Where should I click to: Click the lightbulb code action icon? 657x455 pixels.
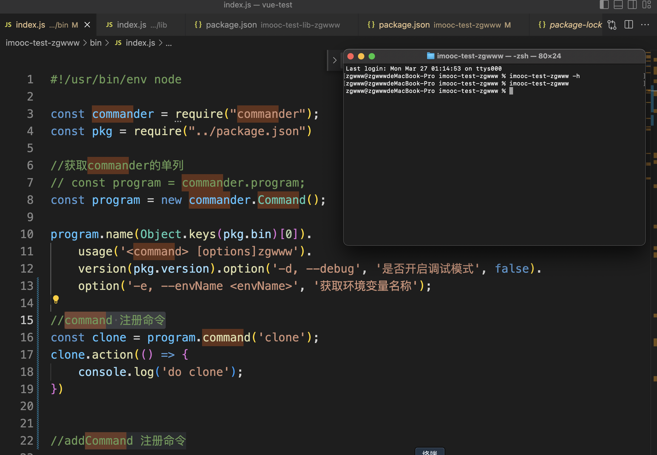pyautogui.click(x=56, y=299)
